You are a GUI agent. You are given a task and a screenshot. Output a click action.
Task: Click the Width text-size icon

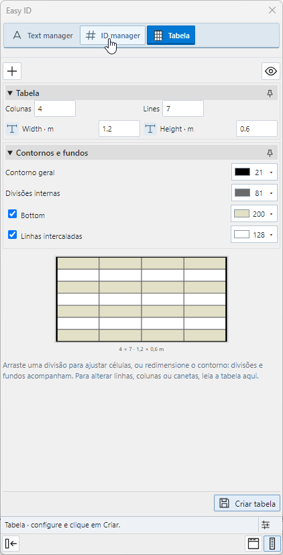12,130
